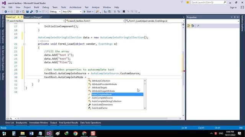Image resolution: width=245 pixels, height=137 pixels.
Task: Open the Debug menu
Action: [46, 7]
